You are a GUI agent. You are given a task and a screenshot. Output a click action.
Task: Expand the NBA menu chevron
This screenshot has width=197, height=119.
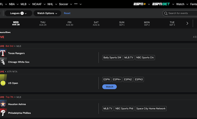pyautogui.click(x=18, y=4)
